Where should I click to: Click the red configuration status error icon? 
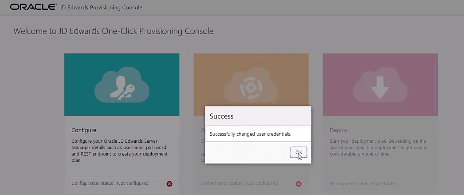tap(169, 184)
